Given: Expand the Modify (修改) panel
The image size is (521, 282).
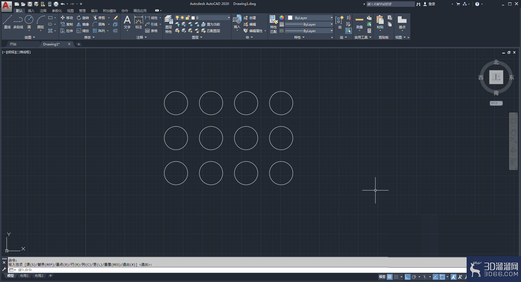Looking at the screenshot, I should (89, 37).
